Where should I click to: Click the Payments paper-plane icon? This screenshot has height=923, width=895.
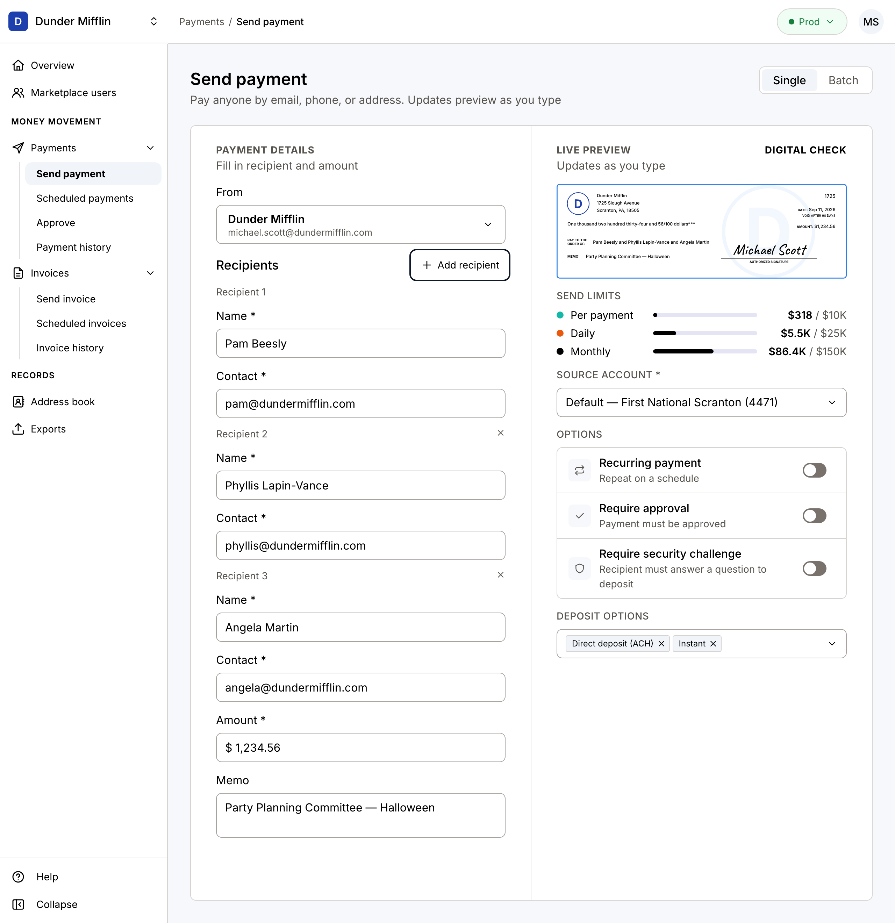(x=18, y=148)
